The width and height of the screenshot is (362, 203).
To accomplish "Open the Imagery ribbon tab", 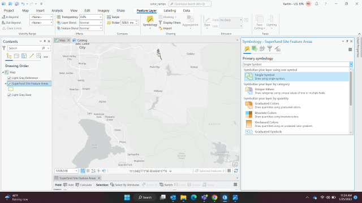I will (x=103, y=11).
